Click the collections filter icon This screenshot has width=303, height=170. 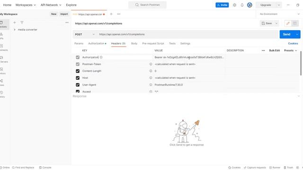pyautogui.click(x=22, y=23)
